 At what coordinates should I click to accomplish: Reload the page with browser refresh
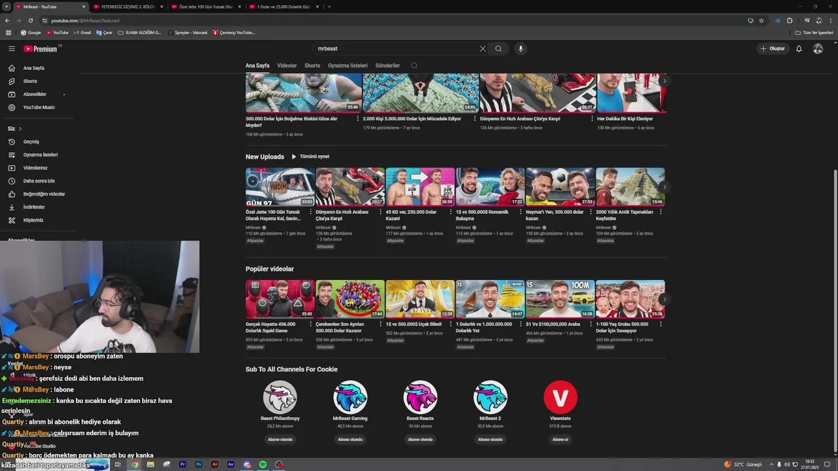coord(30,20)
